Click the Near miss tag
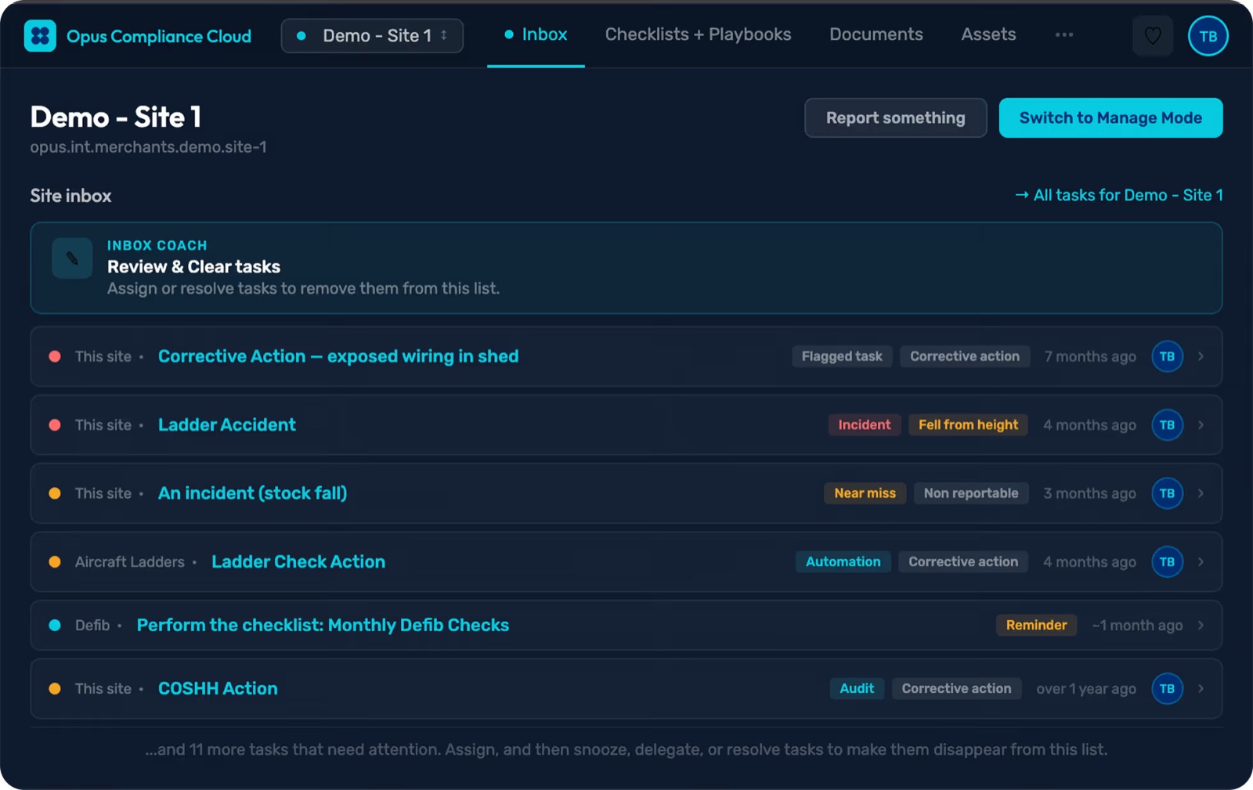 click(x=865, y=493)
